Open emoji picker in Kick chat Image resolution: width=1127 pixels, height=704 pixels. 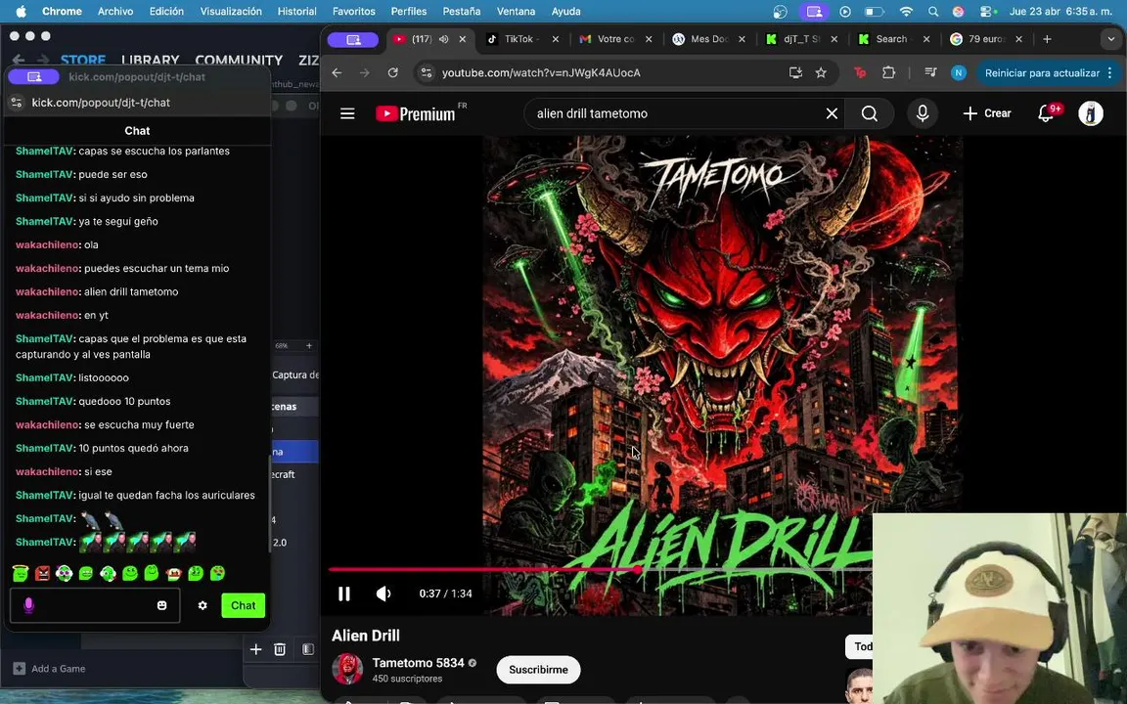pos(161,605)
